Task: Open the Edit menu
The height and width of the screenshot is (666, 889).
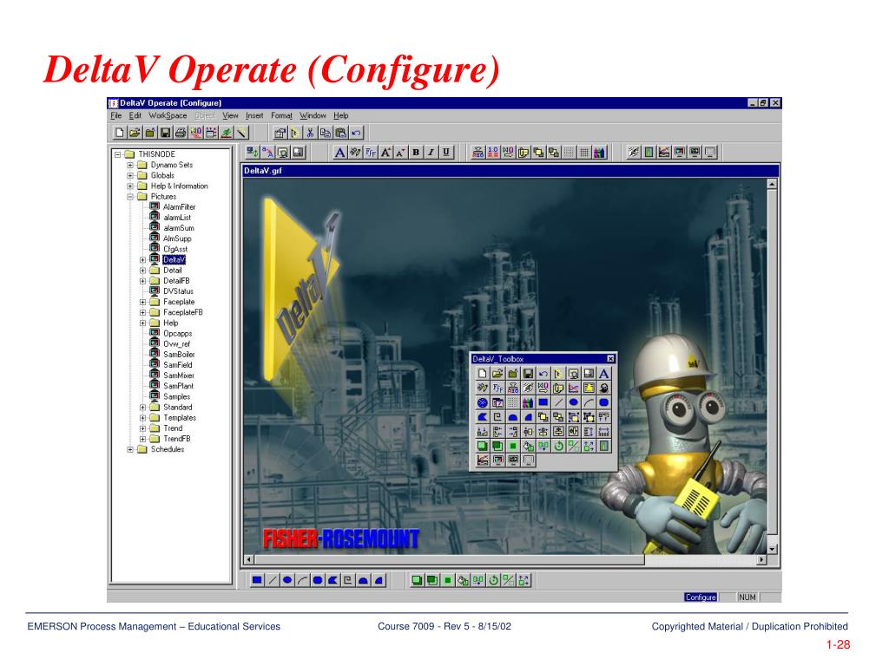Action: pyautogui.click(x=135, y=115)
